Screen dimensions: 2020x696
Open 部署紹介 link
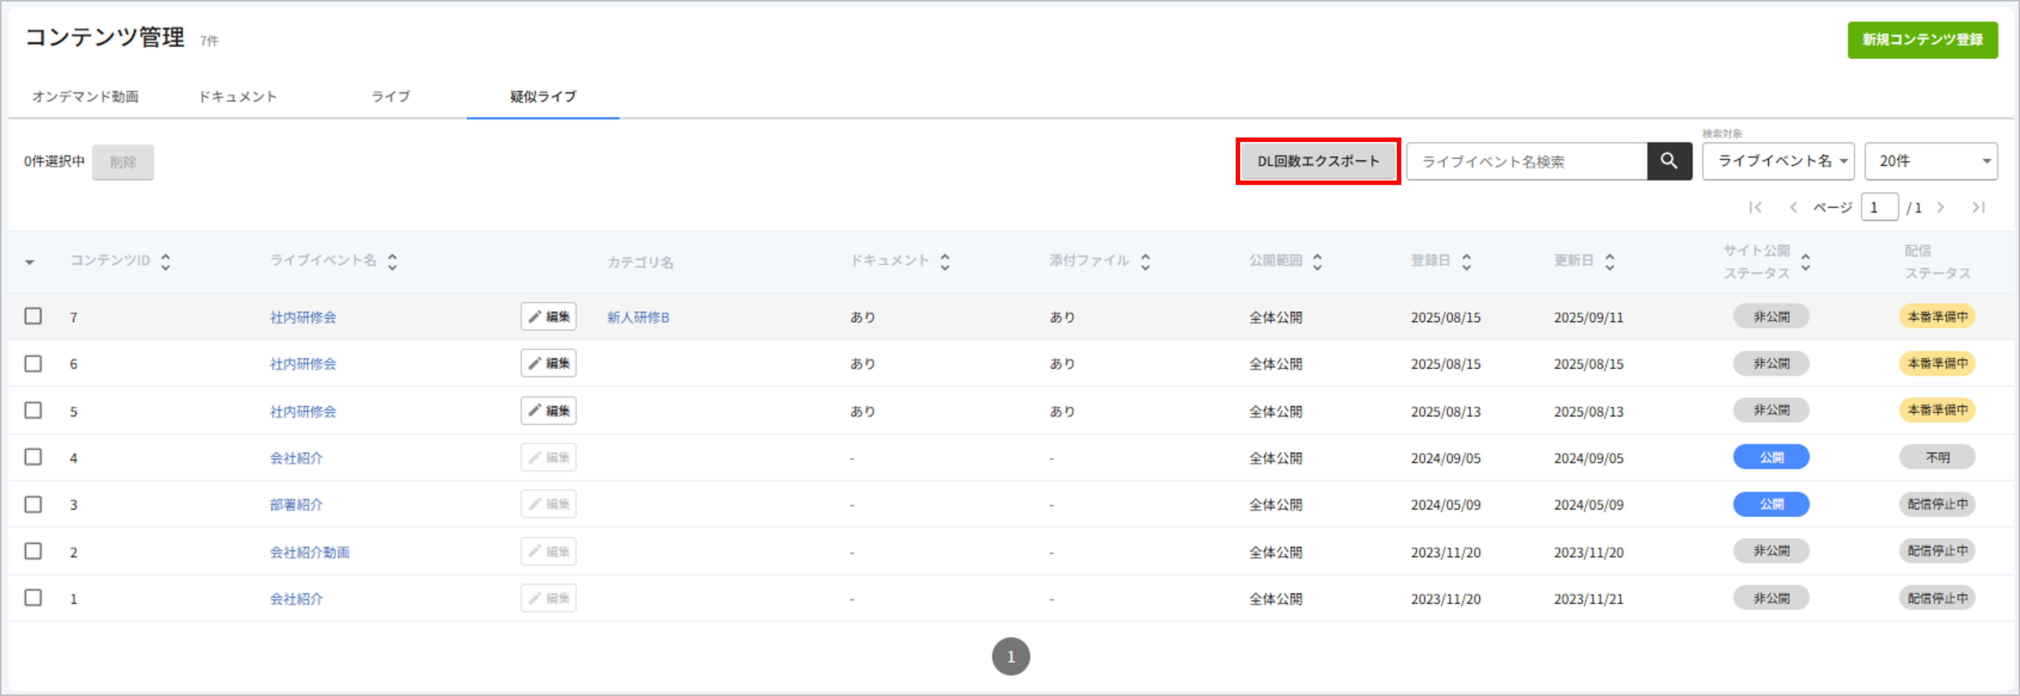click(x=297, y=505)
